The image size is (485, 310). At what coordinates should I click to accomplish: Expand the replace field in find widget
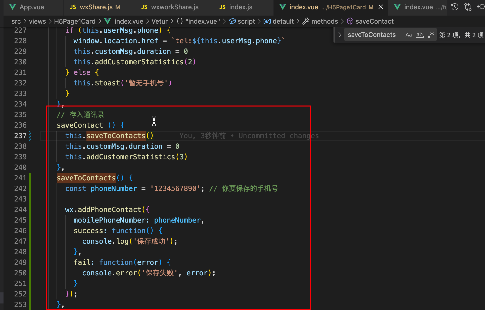point(340,35)
